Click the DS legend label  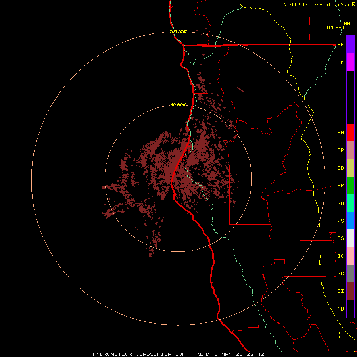point(340,238)
